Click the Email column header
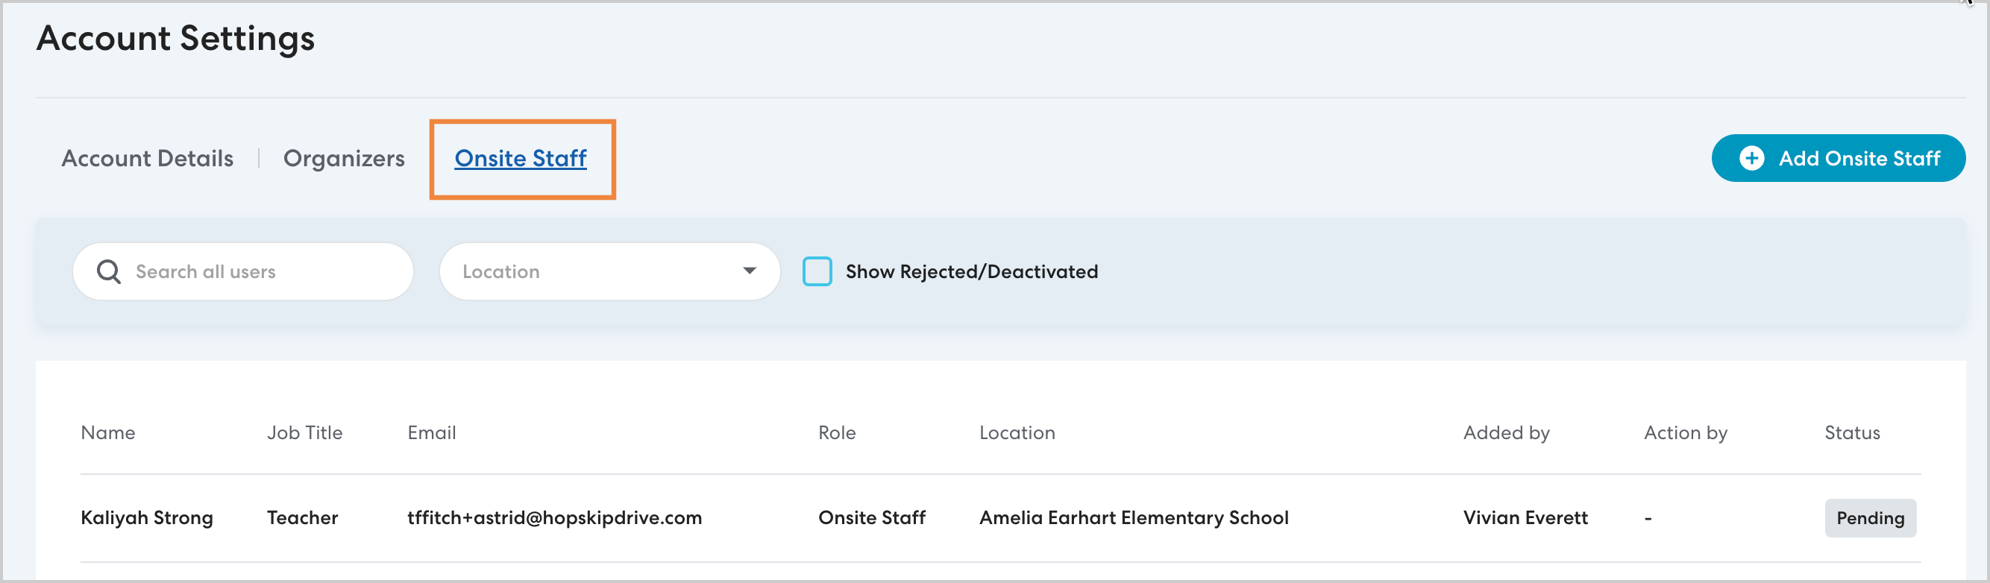Image resolution: width=1990 pixels, height=583 pixels. click(x=431, y=432)
